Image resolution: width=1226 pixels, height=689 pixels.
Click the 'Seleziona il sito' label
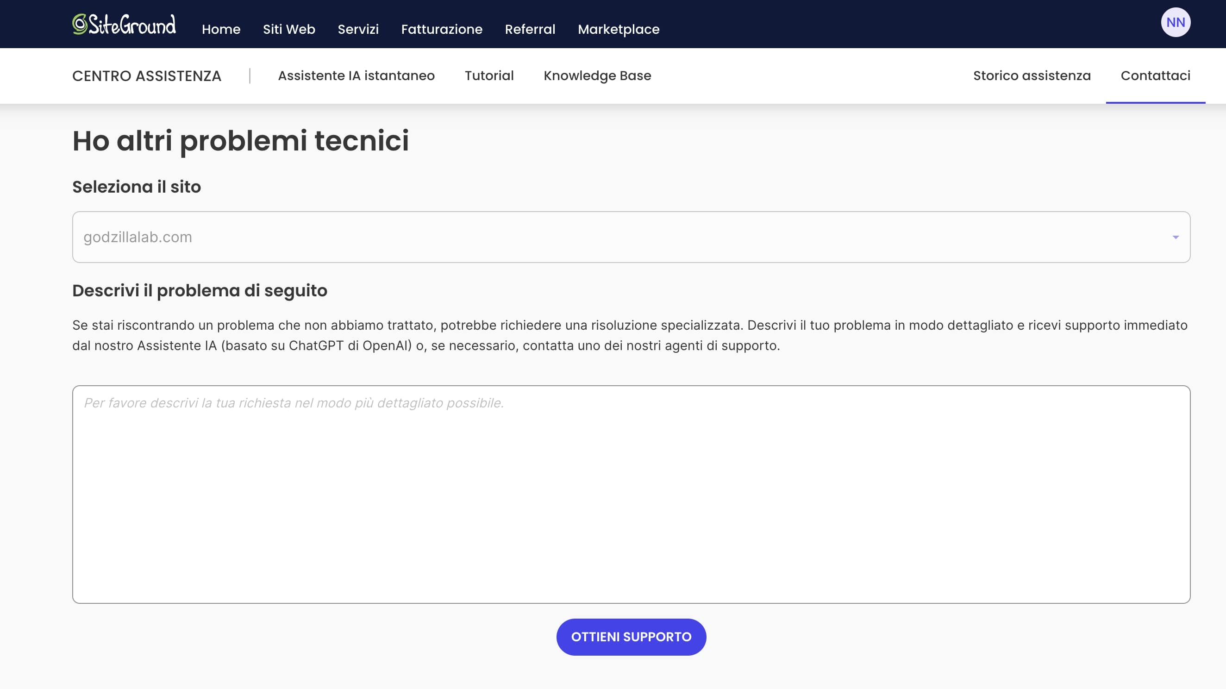(137, 187)
